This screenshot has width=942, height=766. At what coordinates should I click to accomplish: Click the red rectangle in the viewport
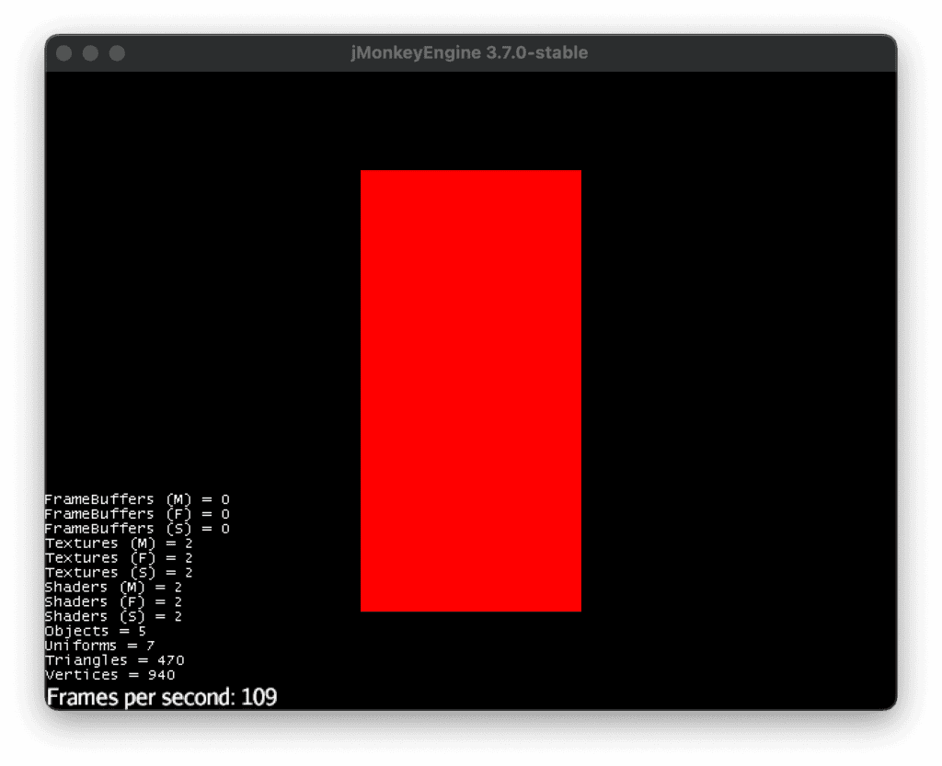click(x=470, y=391)
